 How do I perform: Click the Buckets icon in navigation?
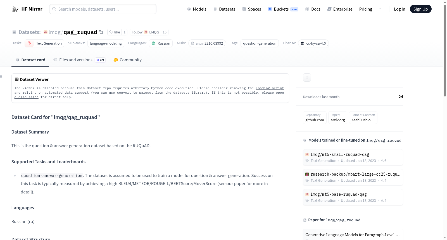tap(270, 9)
